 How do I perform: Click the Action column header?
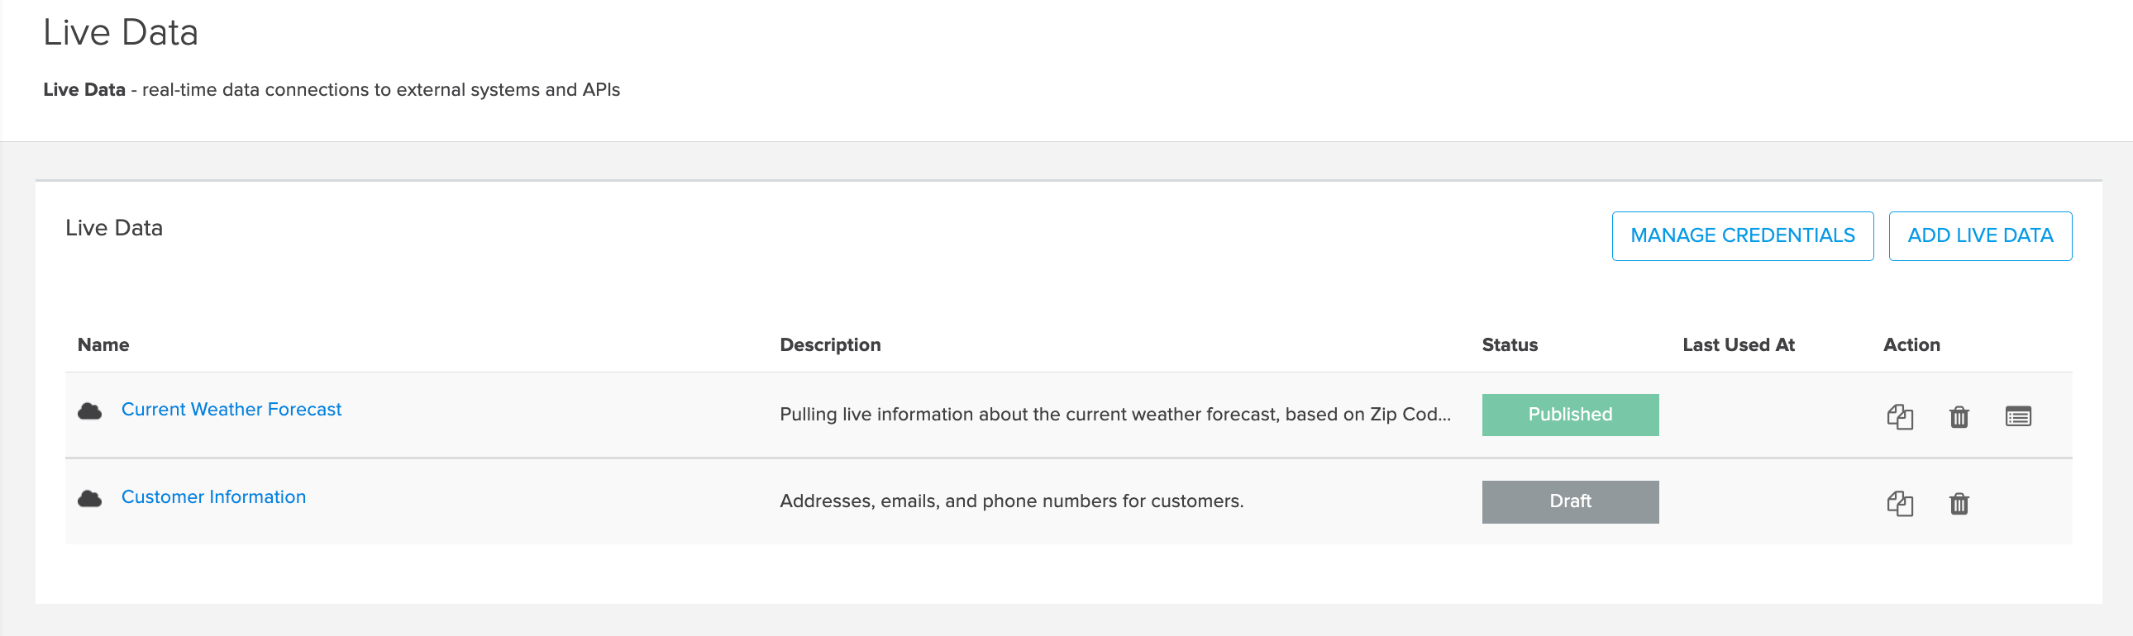[x=1911, y=345]
